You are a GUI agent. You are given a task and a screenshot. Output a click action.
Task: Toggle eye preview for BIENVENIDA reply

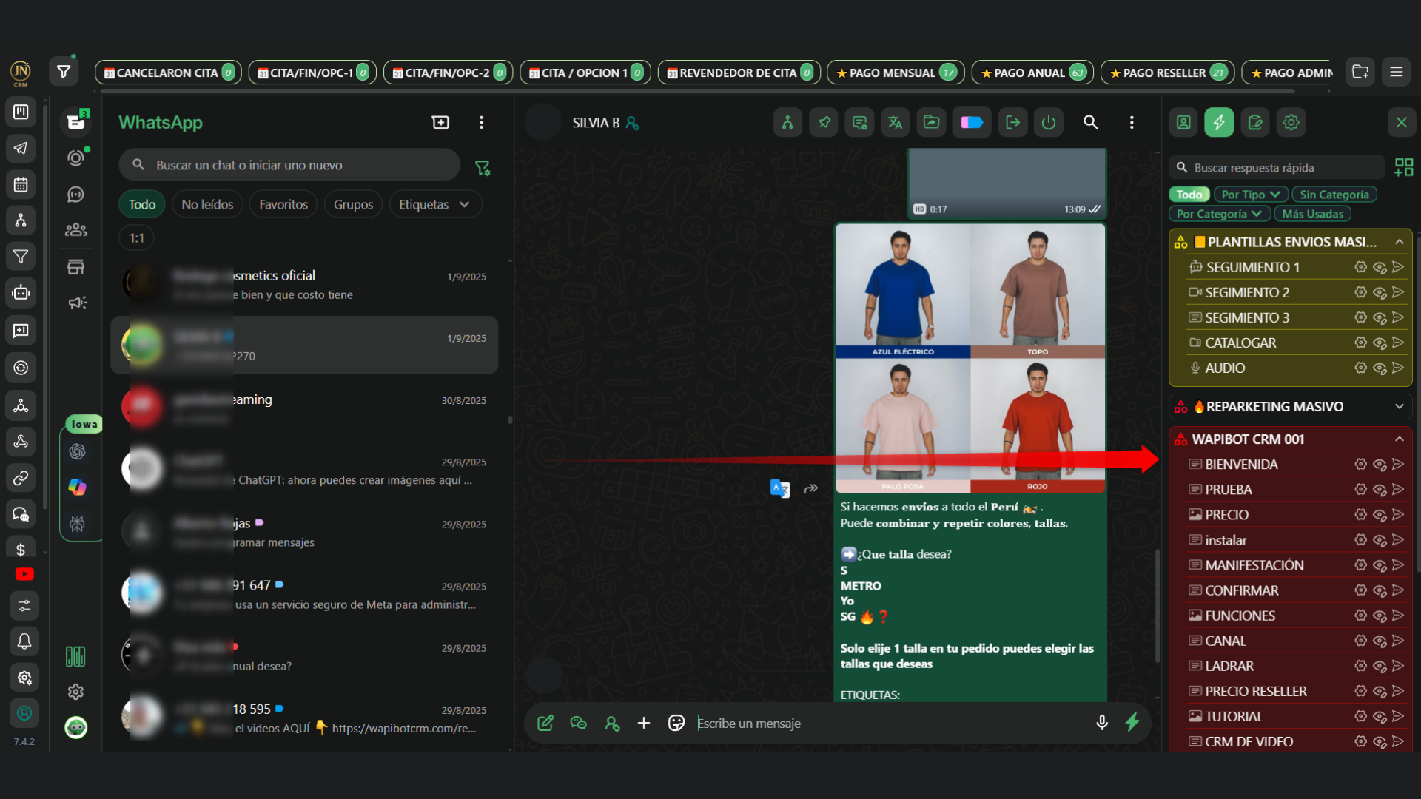click(x=1380, y=465)
